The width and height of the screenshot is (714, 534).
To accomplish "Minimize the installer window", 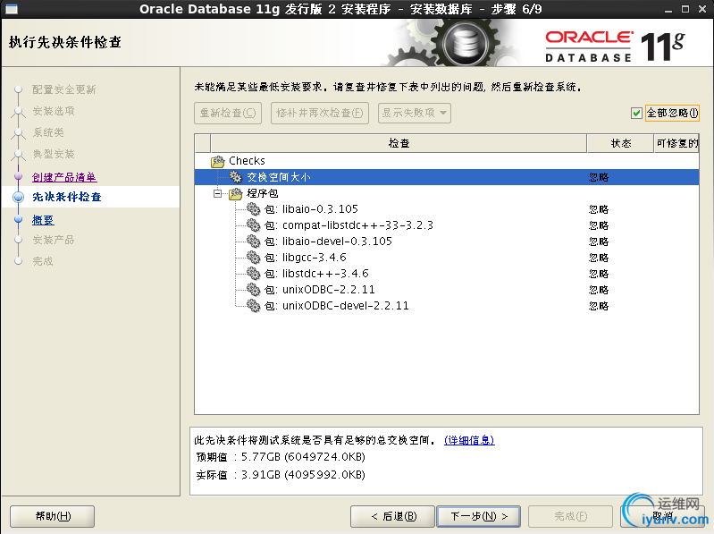I will (x=668, y=9).
